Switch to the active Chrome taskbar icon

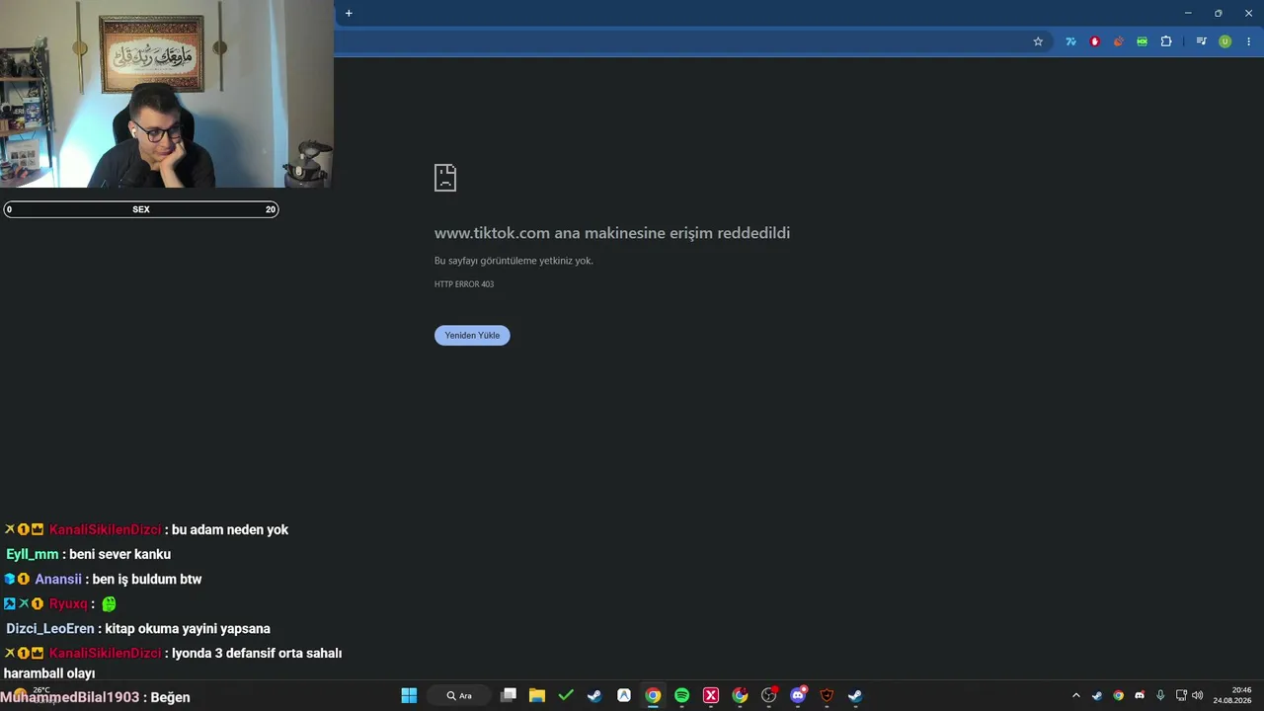pyautogui.click(x=653, y=695)
